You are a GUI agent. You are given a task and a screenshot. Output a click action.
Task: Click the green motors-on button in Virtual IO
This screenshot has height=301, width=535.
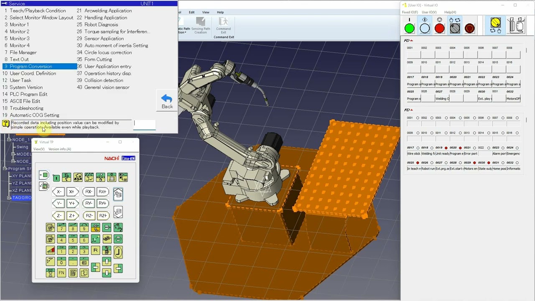[410, 28]
